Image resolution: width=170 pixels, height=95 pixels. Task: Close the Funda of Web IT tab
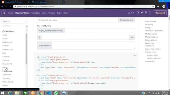click(x=28, y=2)
